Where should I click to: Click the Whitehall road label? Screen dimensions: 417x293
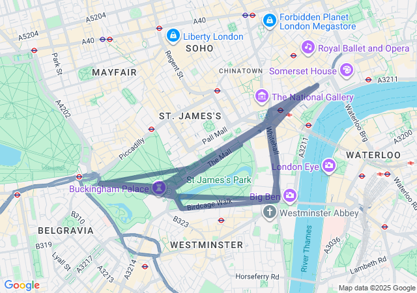(x=273, y=141)
